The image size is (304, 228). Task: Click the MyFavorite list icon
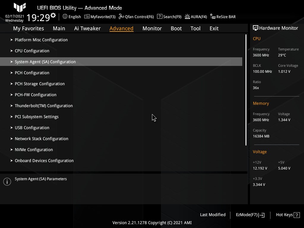(x=87, y=17)
